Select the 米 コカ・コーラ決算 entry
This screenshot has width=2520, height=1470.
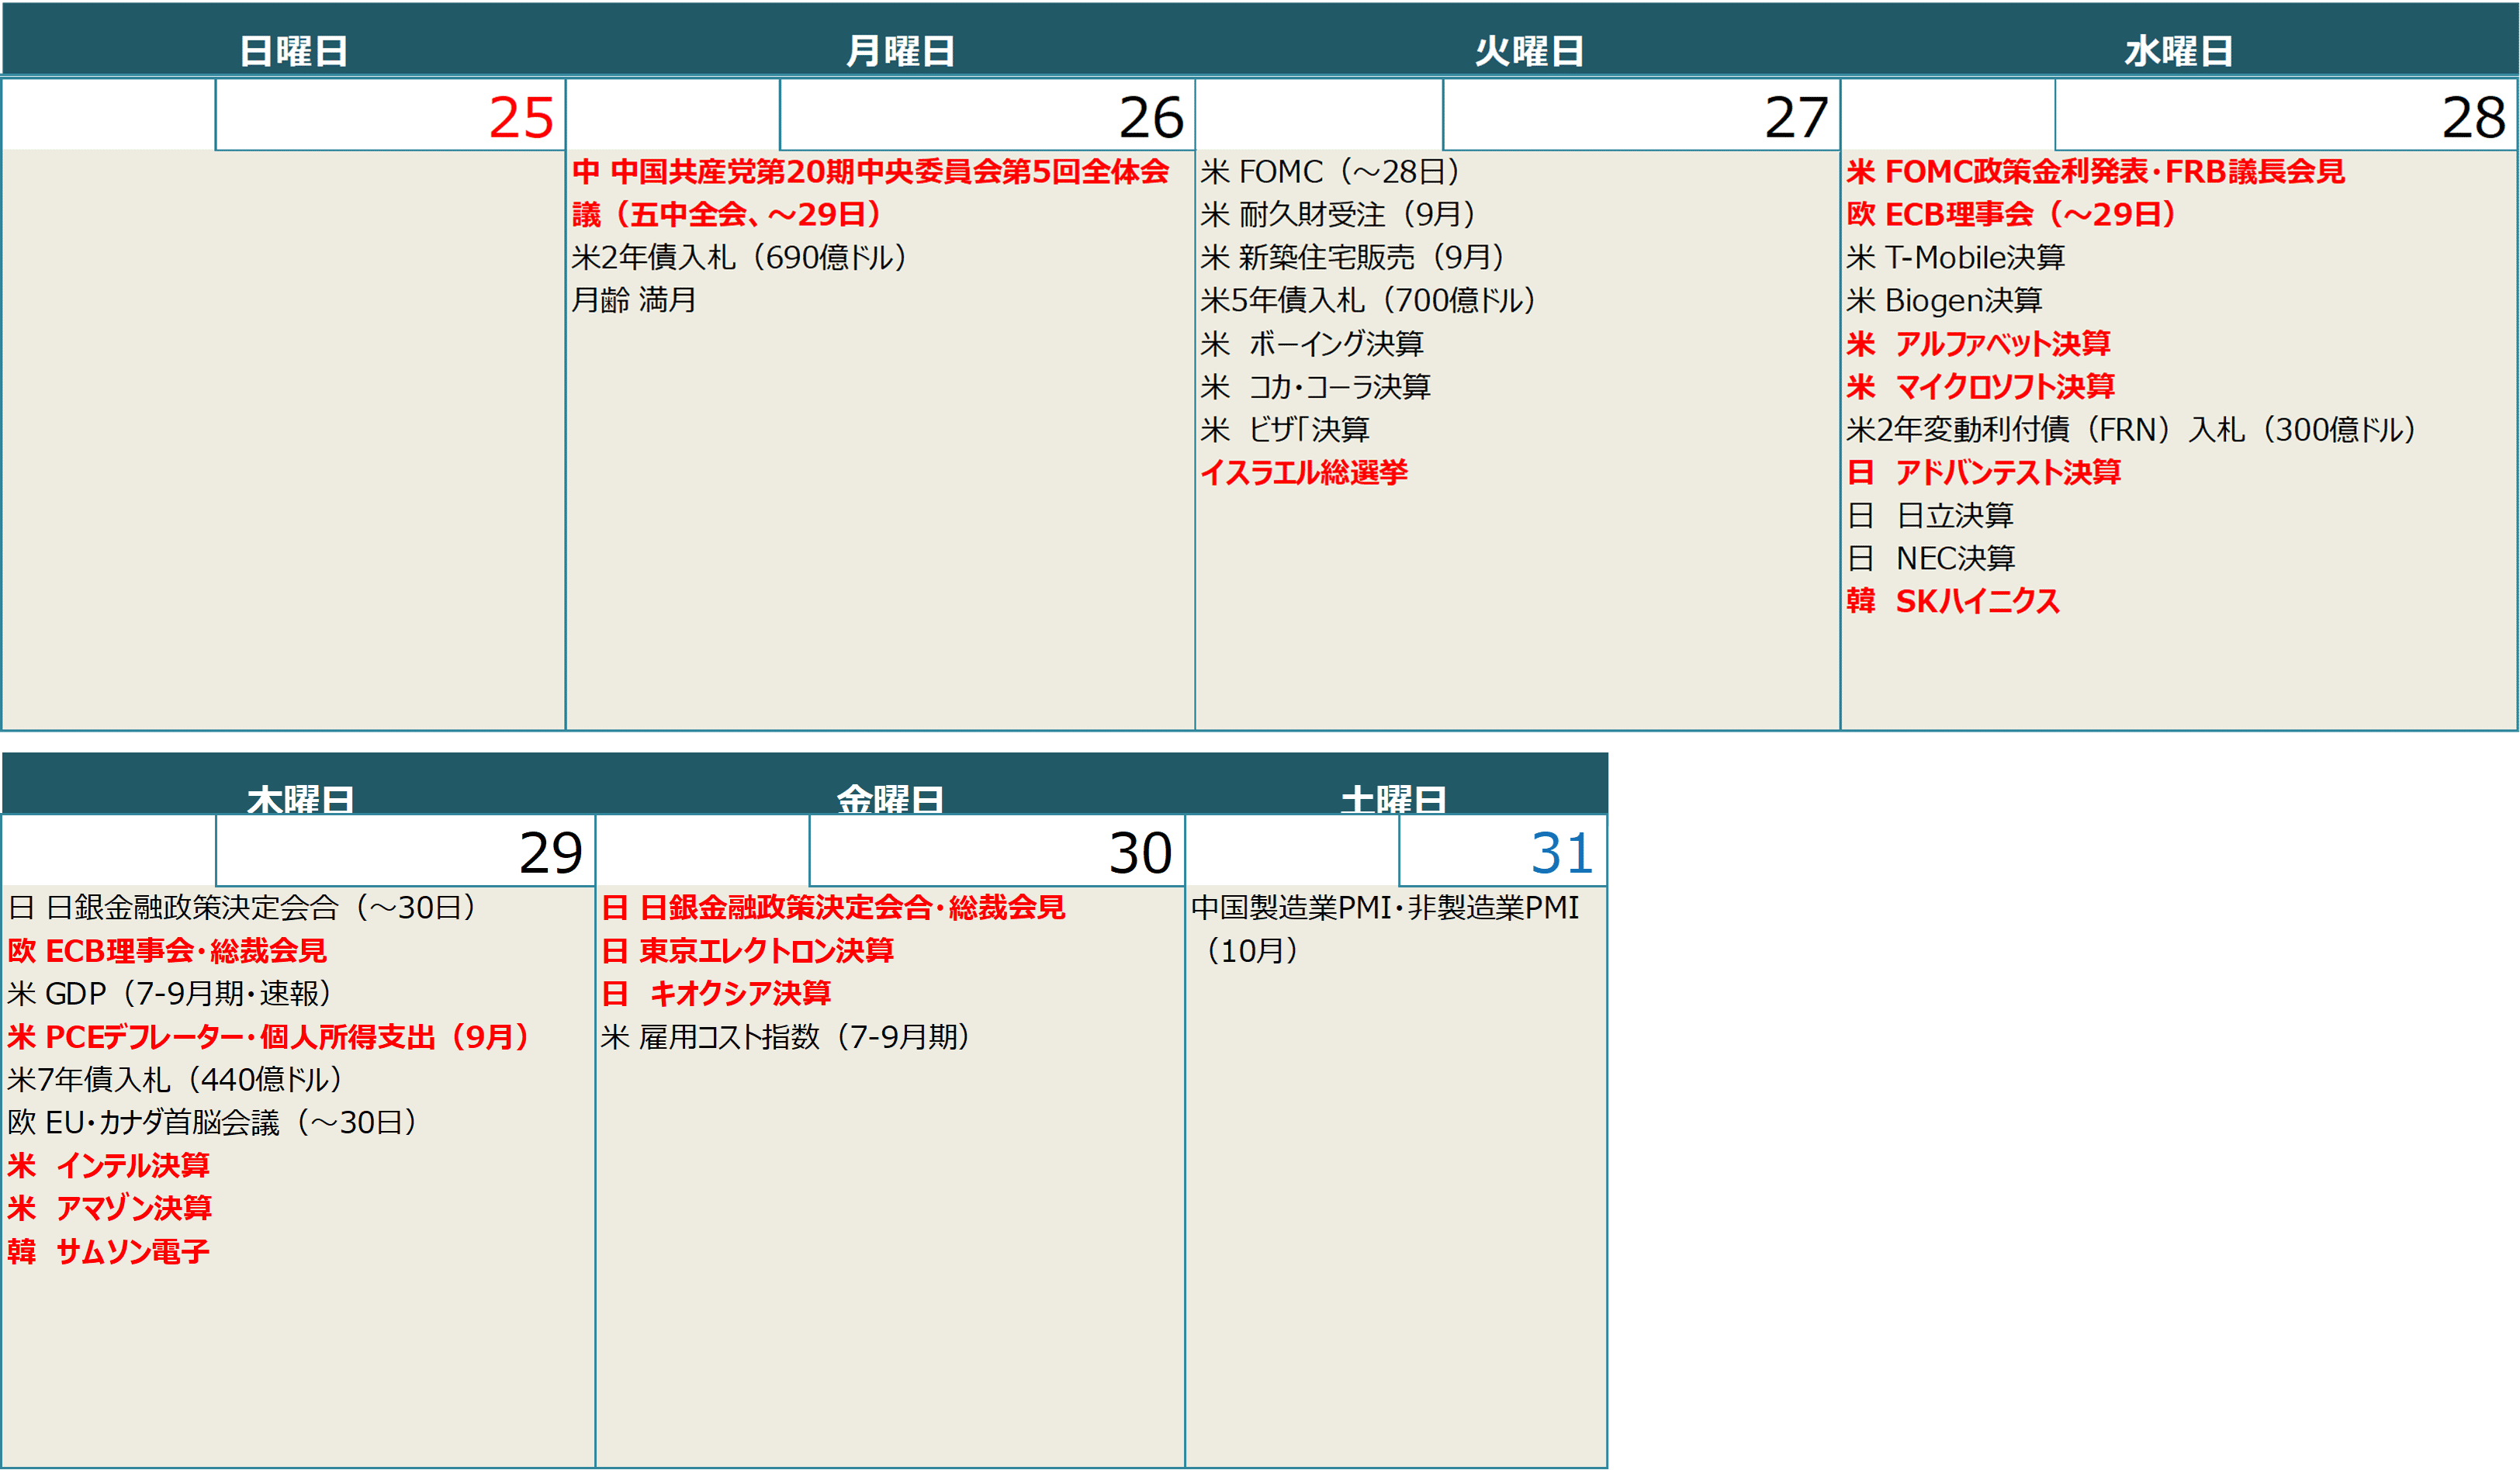[1316, 387]
